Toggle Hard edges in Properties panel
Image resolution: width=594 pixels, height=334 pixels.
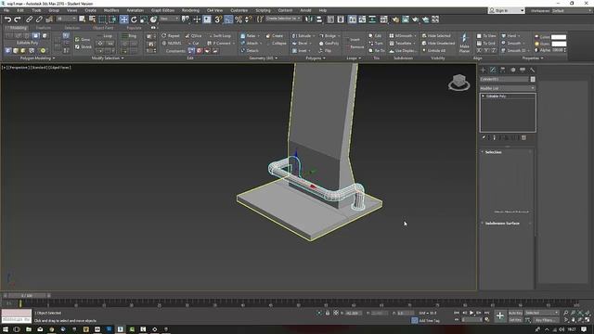pos(510,35)
